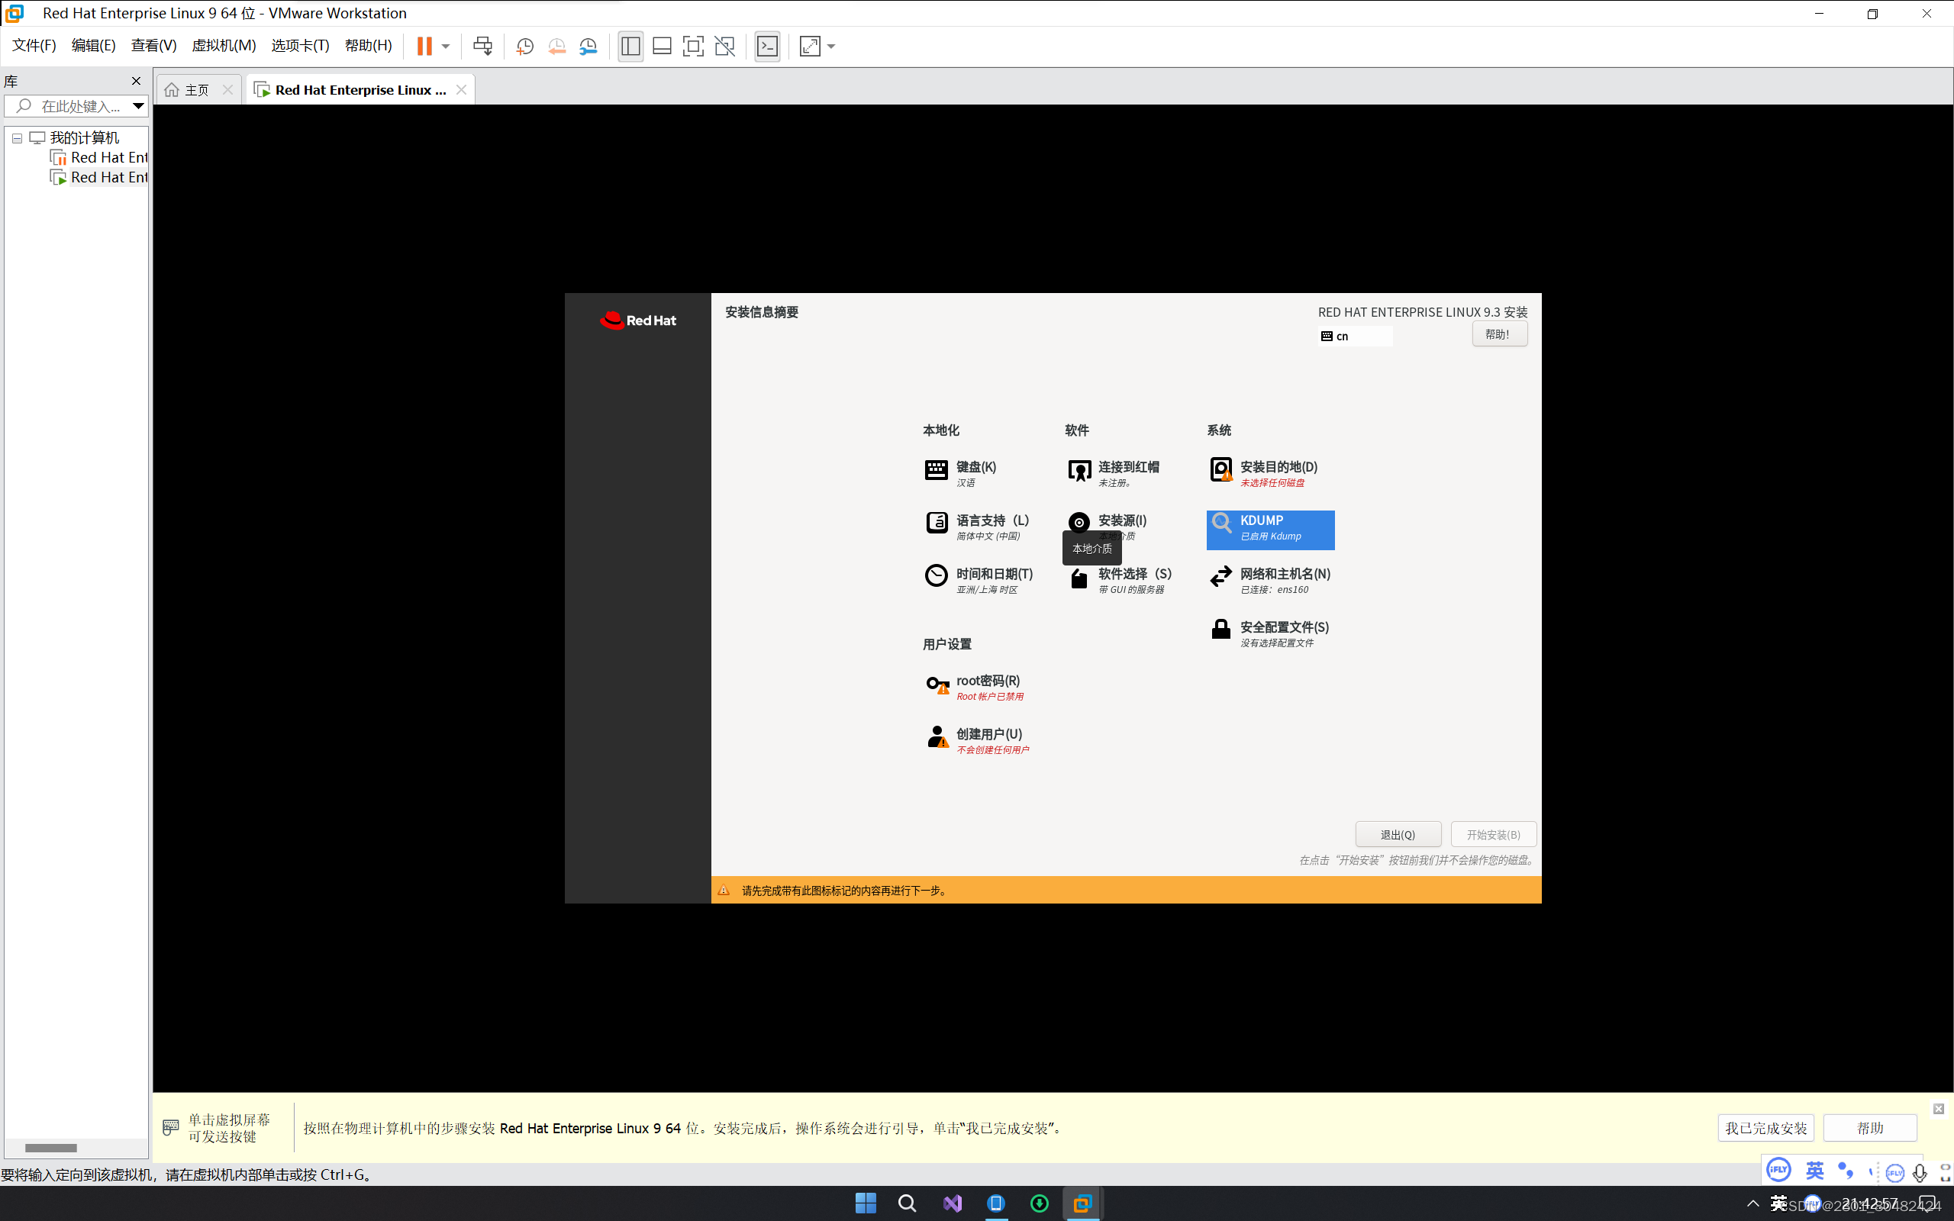1954x1221 pixels.
Task: Collapse the 我的计算机 tree node
Action: tap(17, 138)
